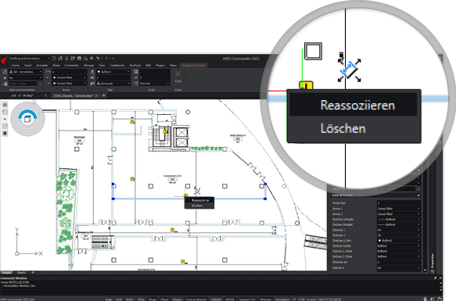456x301 pixels.
Task: Toggle Ortho in the status bar
Action: [x=129, y=299]
